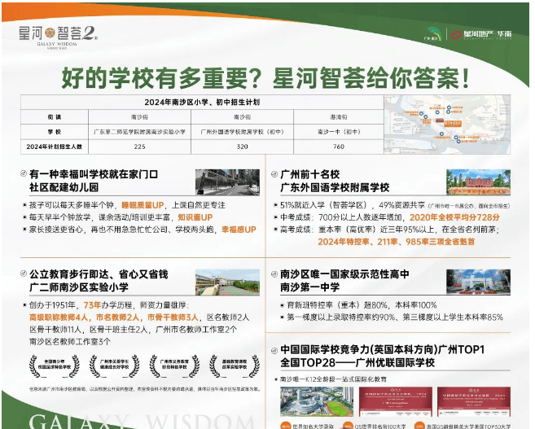Click the 星河地产 华南 brand logo
The width and height of the screenshot is (535, 429).
(x=489, y=34)
